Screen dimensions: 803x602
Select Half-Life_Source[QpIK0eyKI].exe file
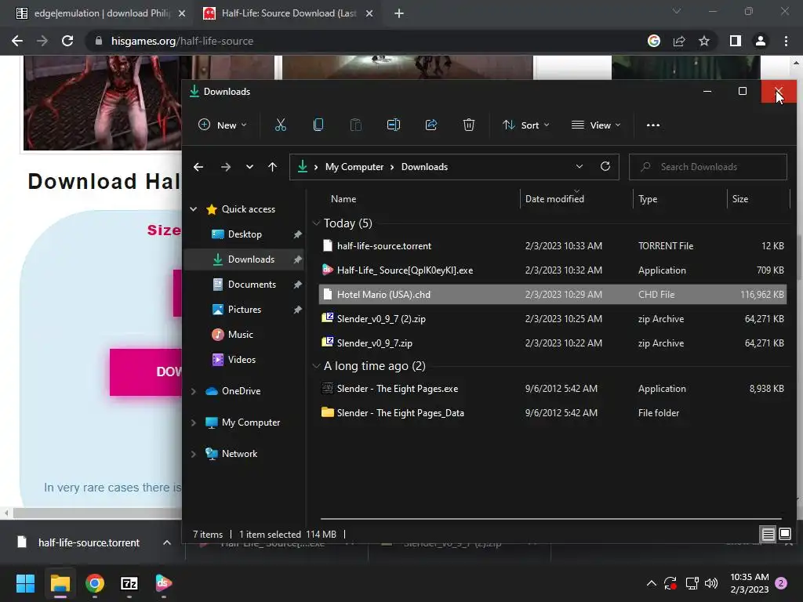coord(553,270)
